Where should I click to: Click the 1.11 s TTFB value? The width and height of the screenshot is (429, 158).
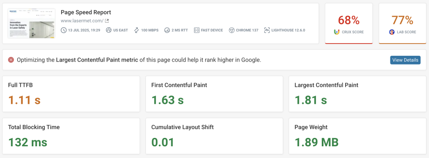(24, 100)
